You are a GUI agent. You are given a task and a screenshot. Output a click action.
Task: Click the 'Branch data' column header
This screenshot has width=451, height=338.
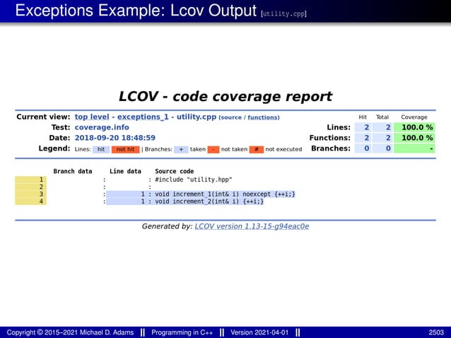click(x=73, y=171)
